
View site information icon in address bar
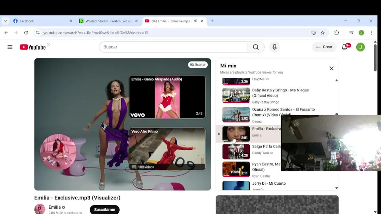tap(38, 33)
